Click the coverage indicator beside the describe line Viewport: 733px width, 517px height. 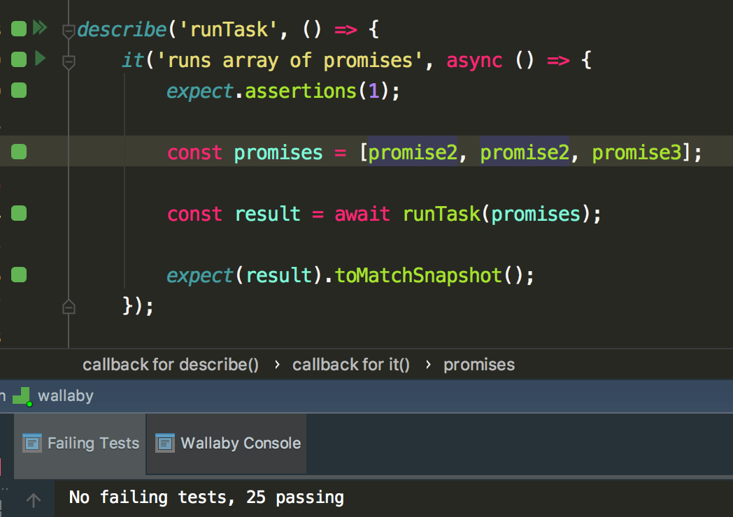(18, 28)
